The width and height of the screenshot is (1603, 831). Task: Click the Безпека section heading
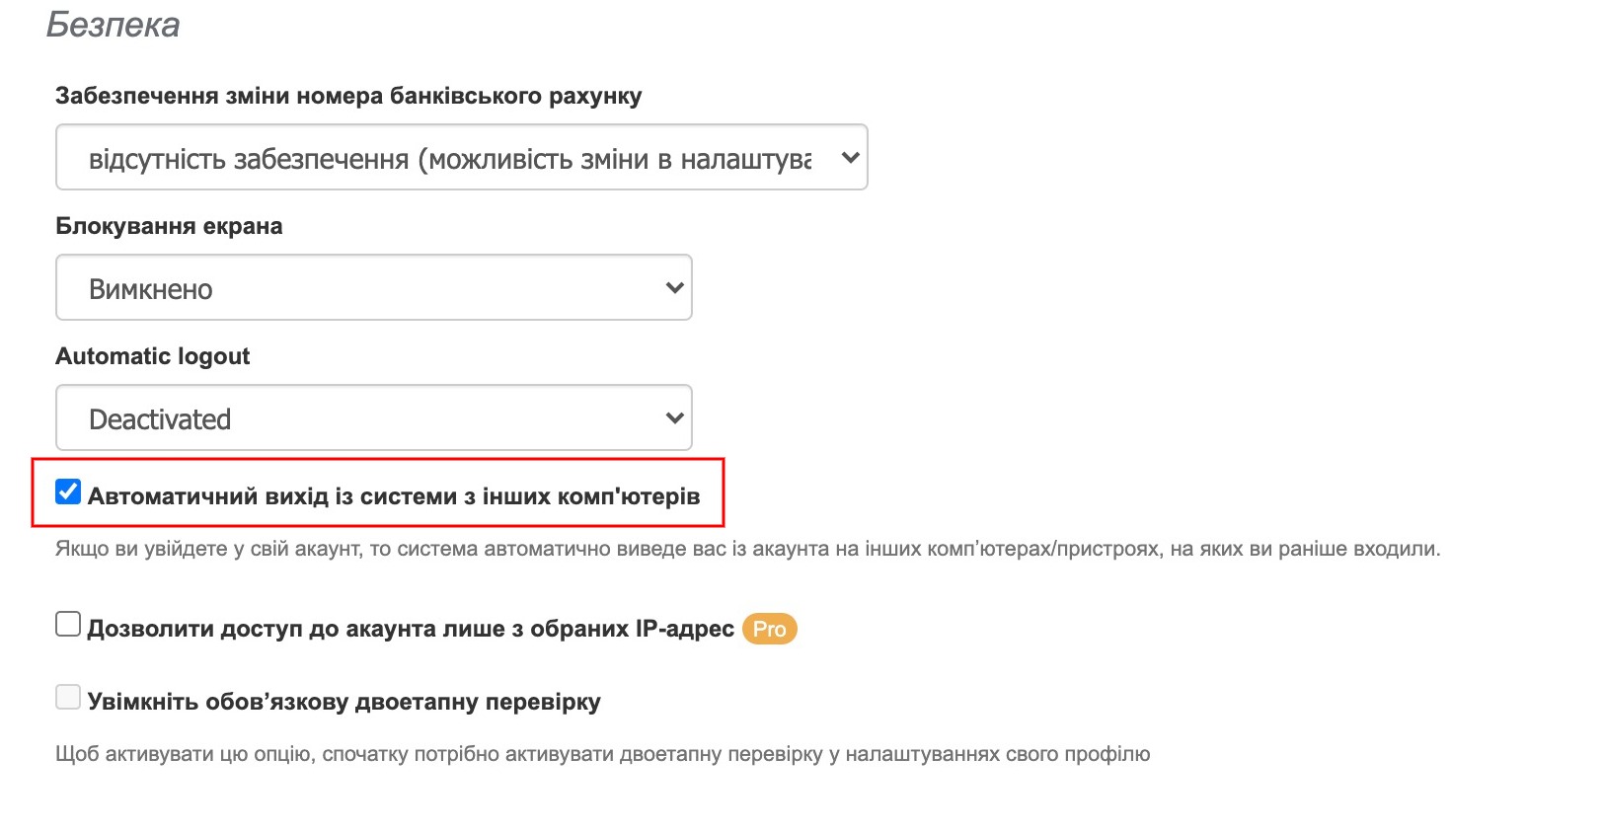coord(112,24)
